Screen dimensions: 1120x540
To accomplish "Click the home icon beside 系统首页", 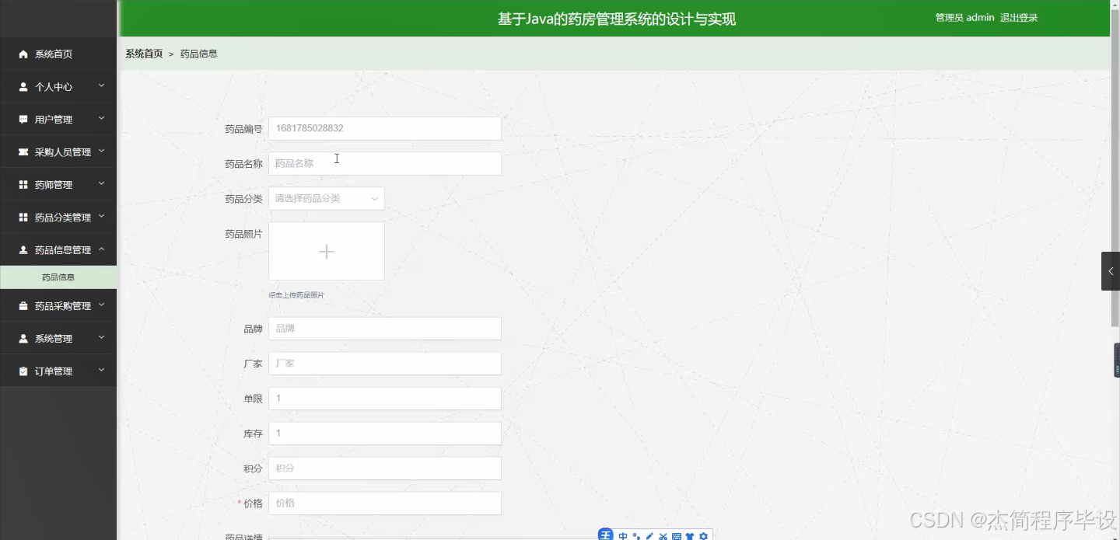I will (22, 54).
